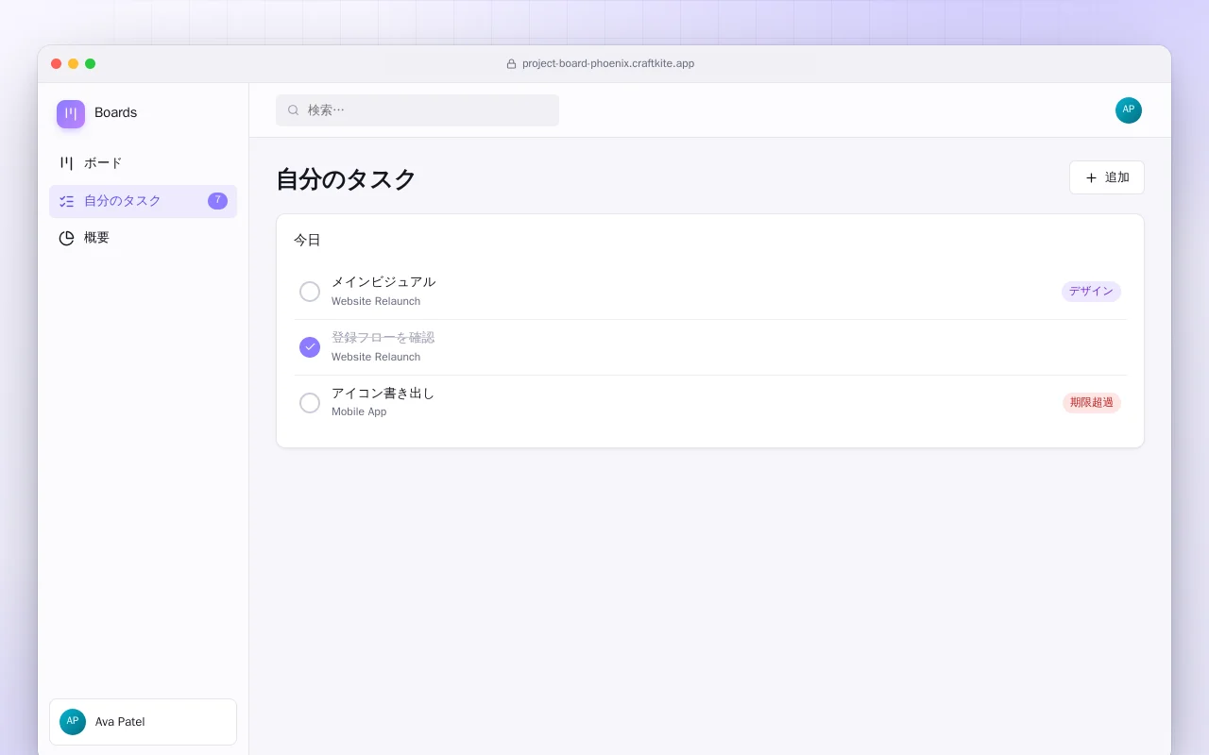This screenshot has height=755, width=1209.
Task: Click the Ava Patel avatar in sidebar
Action: coord(73,722)
